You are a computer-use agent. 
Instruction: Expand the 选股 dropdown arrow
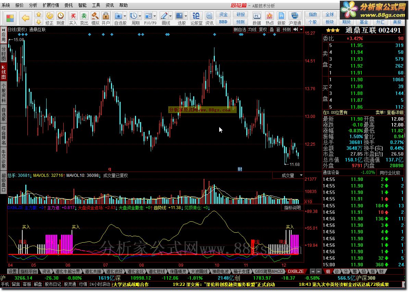click(x=186, y=16)
